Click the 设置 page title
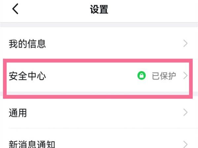This screenshot has width=198, height=148. click(x=99, y=9)
